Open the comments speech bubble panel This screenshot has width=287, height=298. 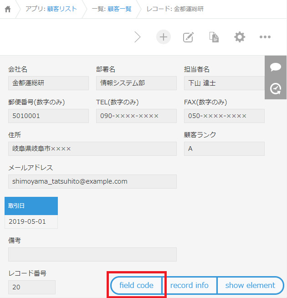pos(276,67)
